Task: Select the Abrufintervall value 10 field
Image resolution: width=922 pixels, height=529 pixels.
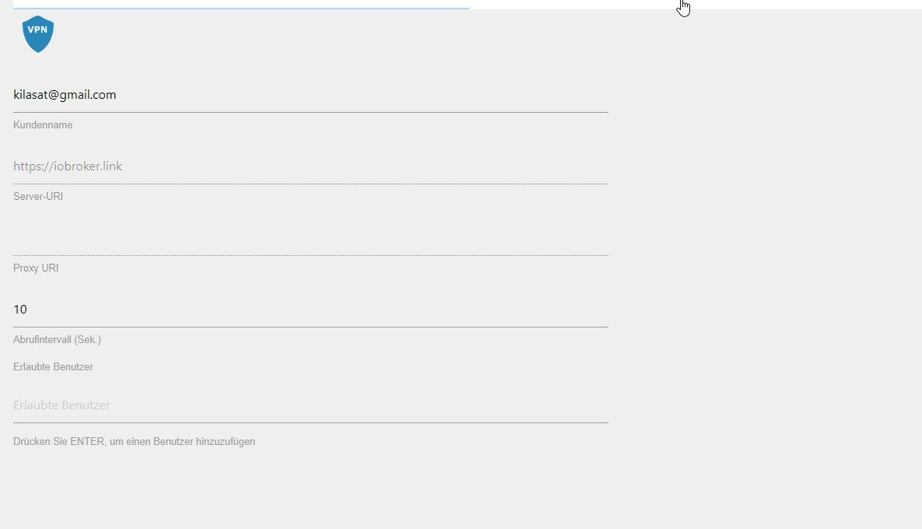Action: [310, 310]
